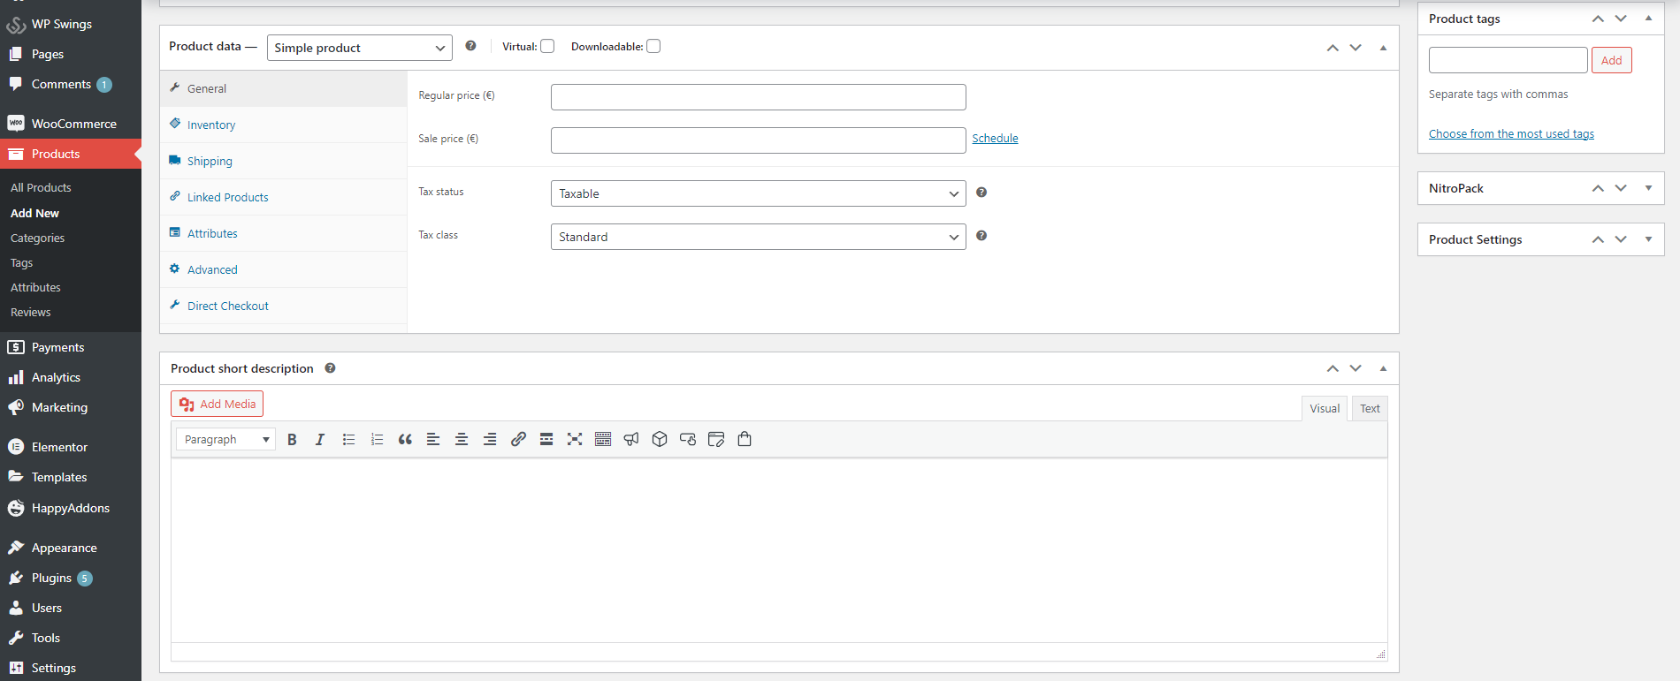Check the Virtual product checkbox

click(x=547, y=47)
